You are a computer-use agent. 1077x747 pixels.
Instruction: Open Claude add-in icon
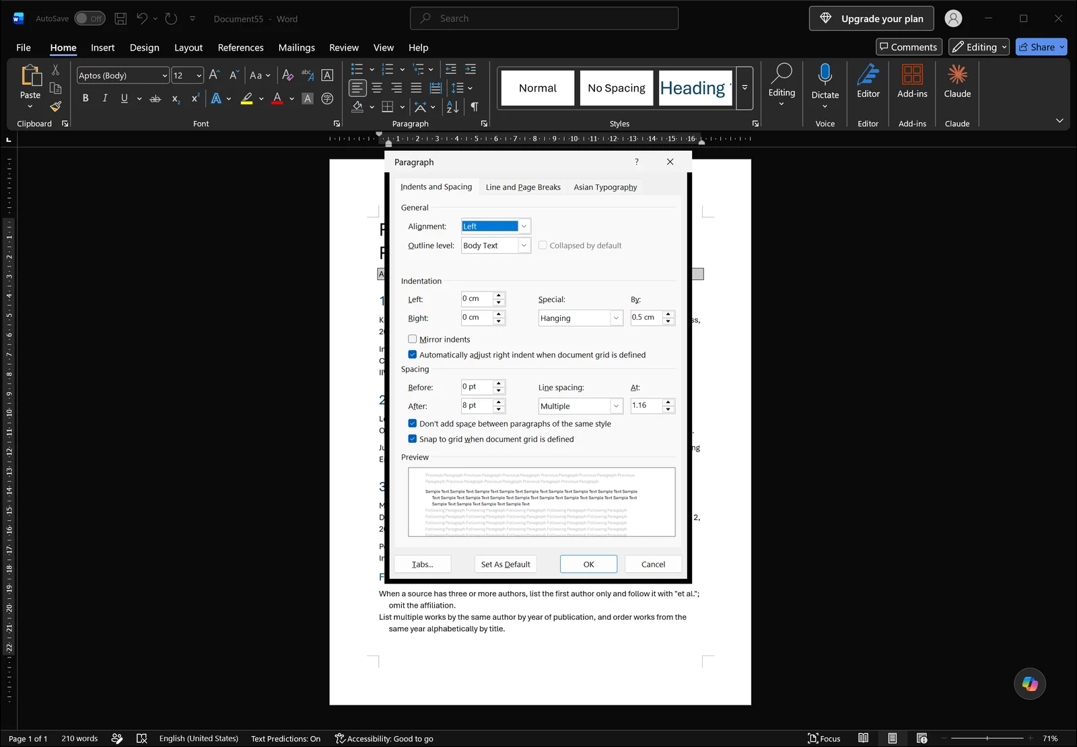pos(957,81)
